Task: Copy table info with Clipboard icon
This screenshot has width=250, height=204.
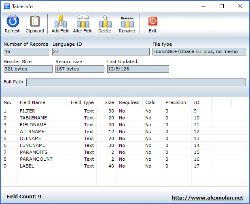Action: tap(35, 21)
